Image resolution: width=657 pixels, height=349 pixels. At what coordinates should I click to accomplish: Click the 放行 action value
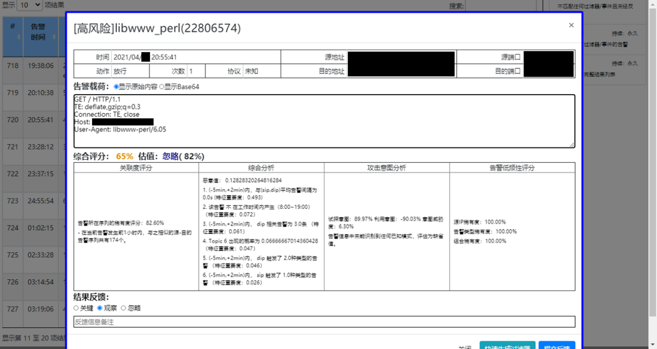pyautogui.click(x=120, y=71)
